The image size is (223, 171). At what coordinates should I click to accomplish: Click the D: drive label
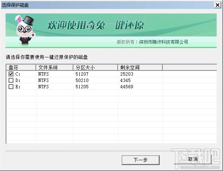click(x=18, y=80)
